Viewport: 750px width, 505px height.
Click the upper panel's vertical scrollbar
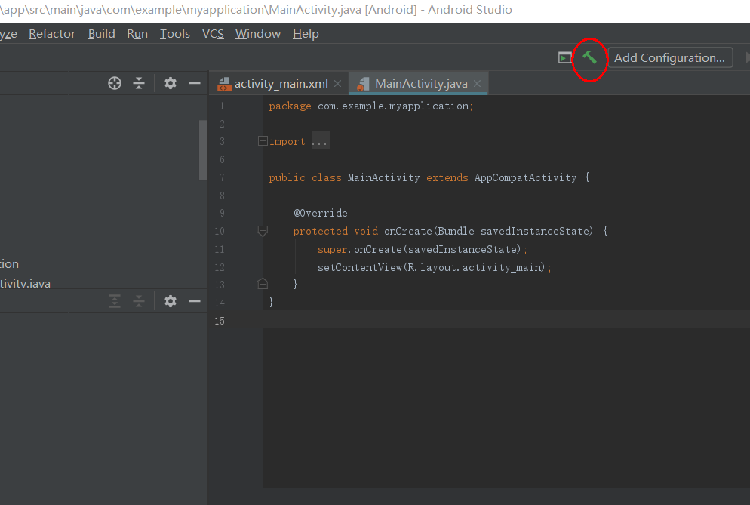(203, 149)
